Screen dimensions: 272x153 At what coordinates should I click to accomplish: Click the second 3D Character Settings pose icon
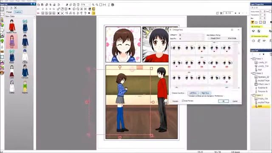coord(259,41)
